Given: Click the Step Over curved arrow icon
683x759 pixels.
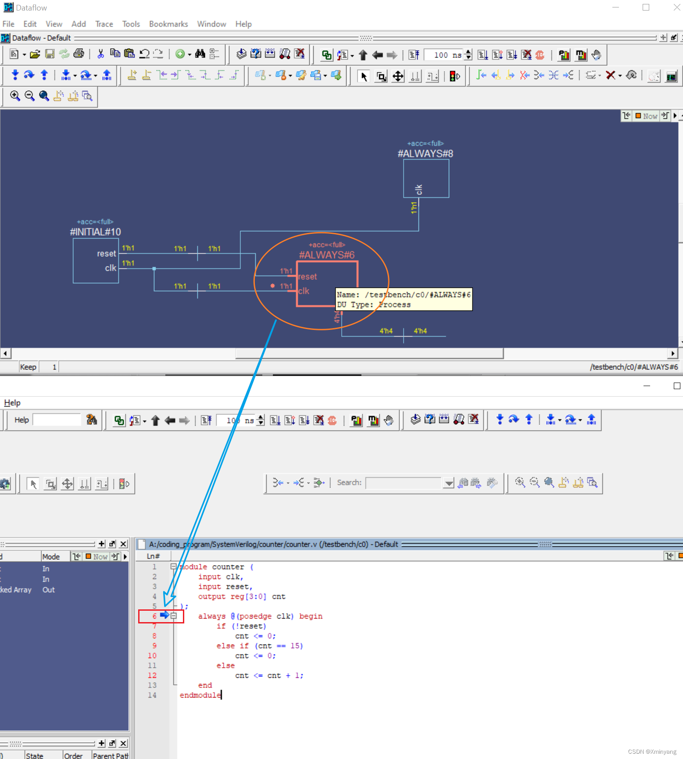Looking at the screenshot, I should tap(29, 75).
